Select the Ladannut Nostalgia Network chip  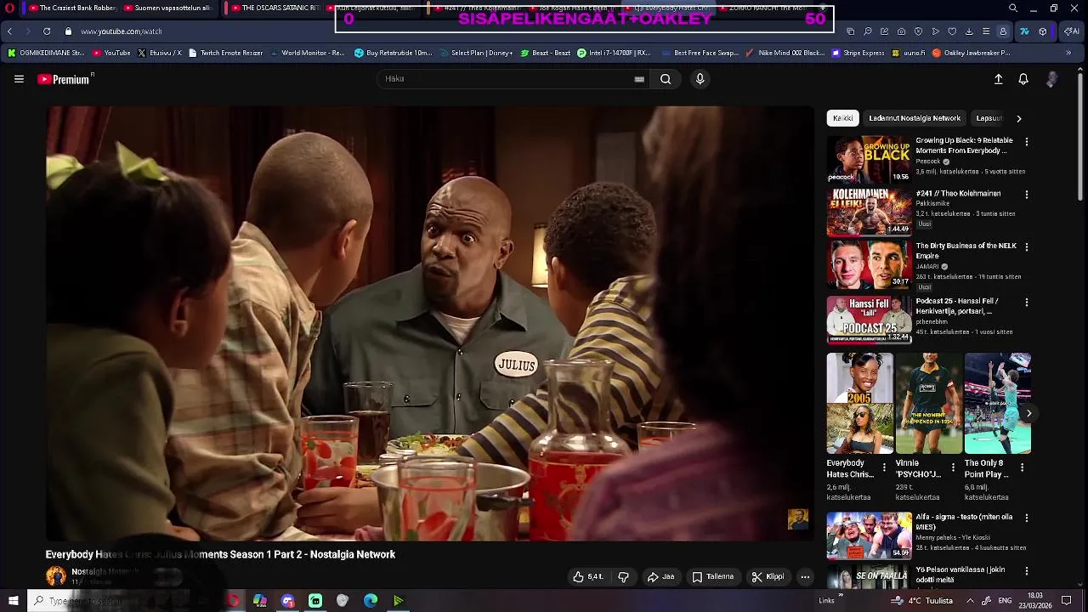click(x=915, y=118)
